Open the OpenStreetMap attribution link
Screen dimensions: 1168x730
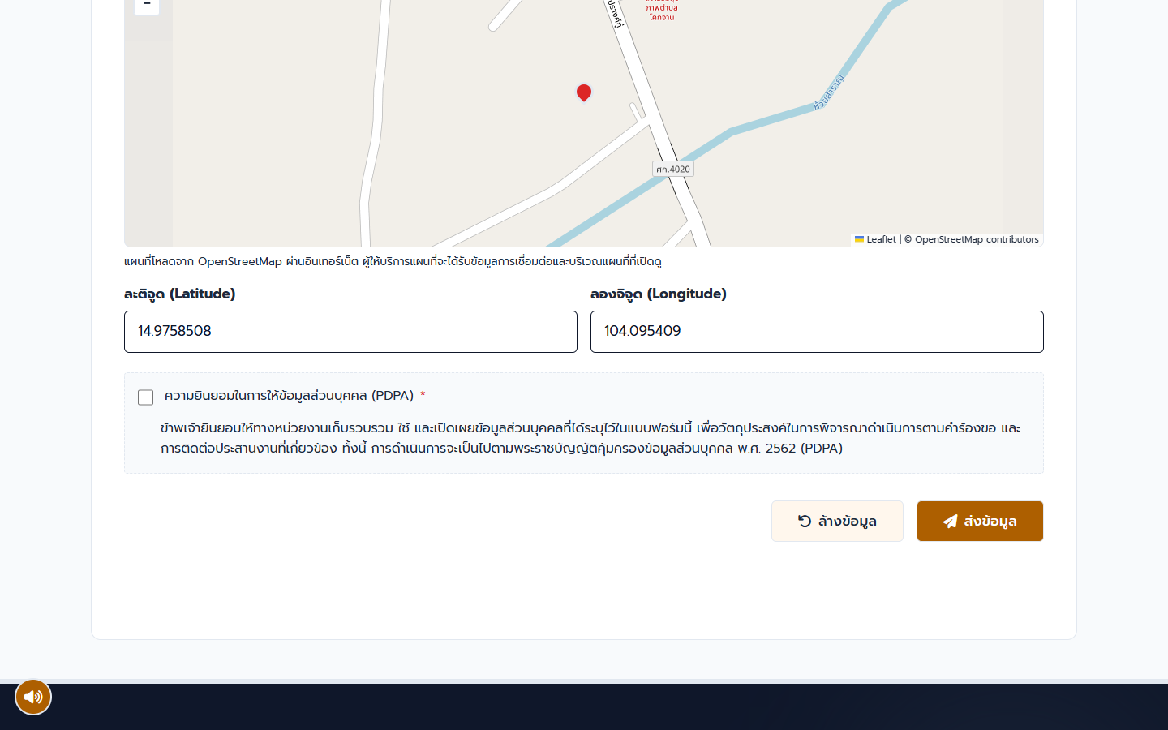pos(949,239)
